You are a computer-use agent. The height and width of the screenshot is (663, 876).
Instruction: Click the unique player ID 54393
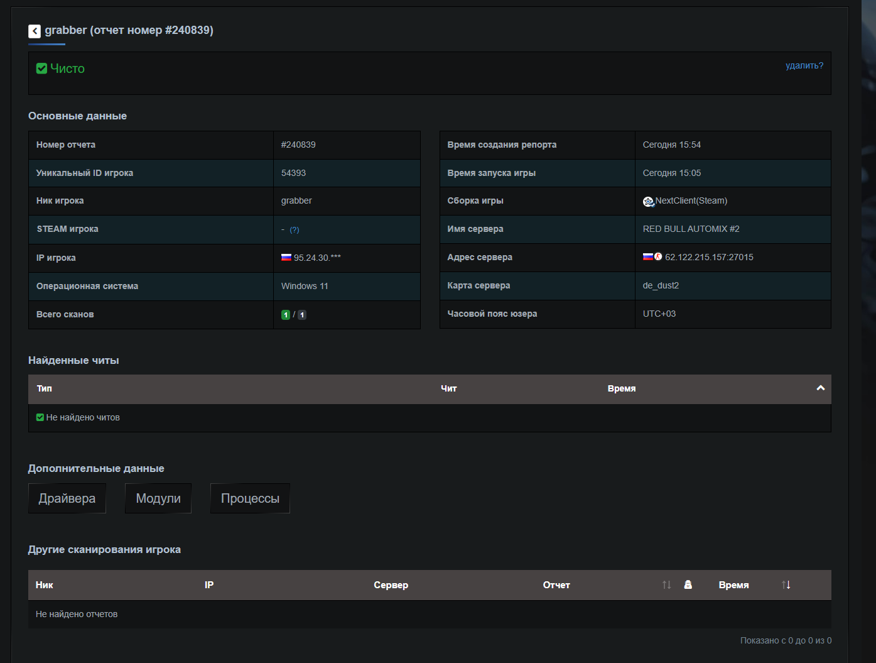pyautogui.click(x=294, y=173)
